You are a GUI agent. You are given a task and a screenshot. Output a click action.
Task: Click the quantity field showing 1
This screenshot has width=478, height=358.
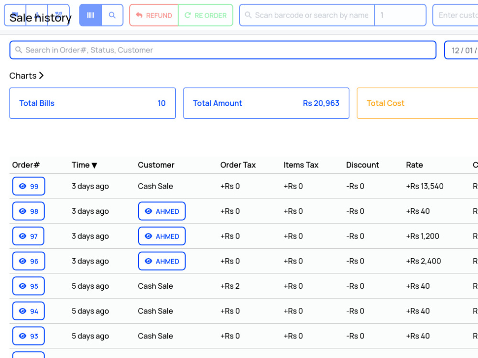[400, 15]
